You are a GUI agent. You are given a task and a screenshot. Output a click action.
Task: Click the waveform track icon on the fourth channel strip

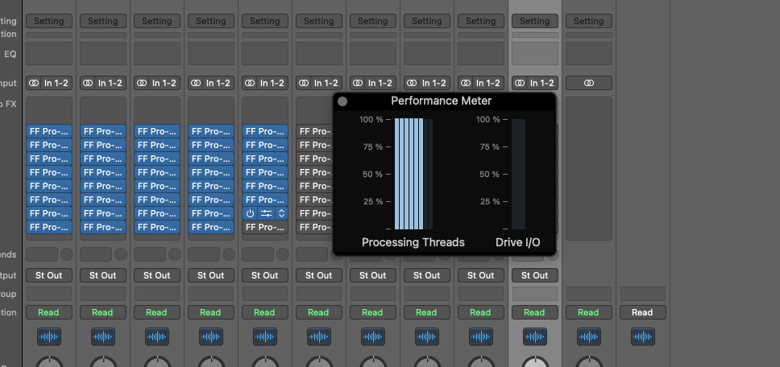coord(211,336)
